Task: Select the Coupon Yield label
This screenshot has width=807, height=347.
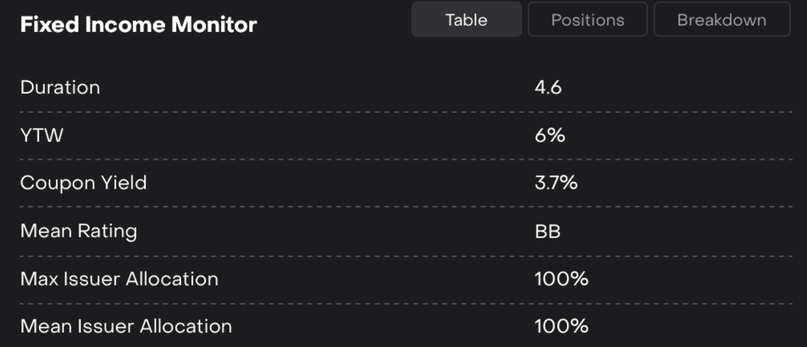Action: [84, 183]
